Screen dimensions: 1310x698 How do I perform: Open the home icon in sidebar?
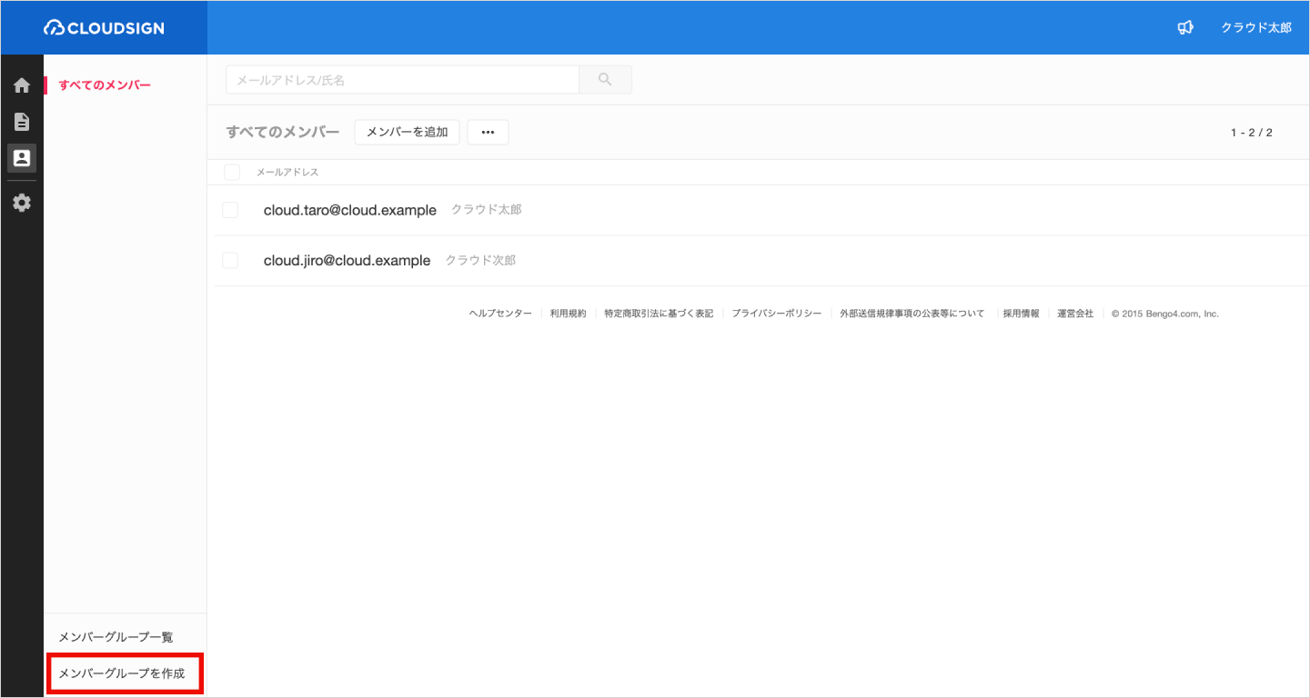point(22,85)
